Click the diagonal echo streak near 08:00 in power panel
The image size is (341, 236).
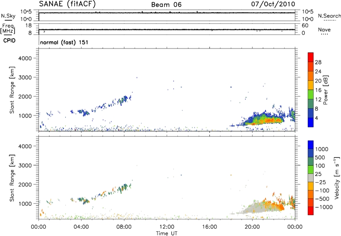pyautogui.click(x=124, y=100)
